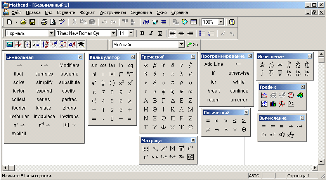Click the Save diskette icon

click(x=32, y=22)
